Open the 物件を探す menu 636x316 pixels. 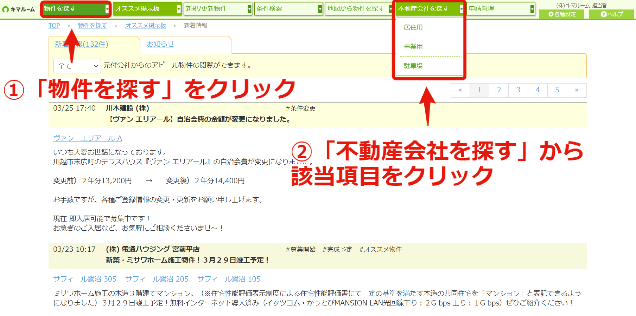click(76, 9)
